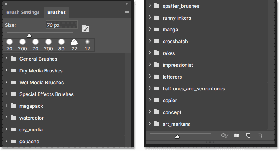
Task: Adjust the brush Size slider handle
Action: pyautogui.click(x=29, y=36)
